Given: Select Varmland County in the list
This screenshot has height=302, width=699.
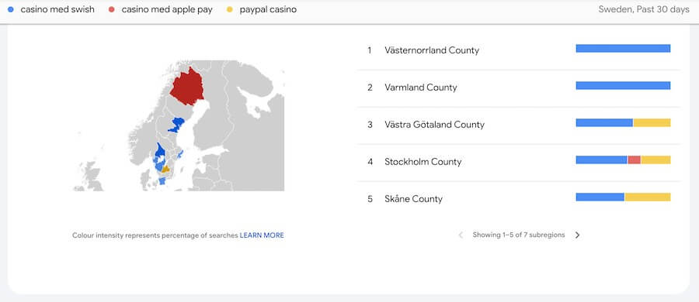Looking at the screenshot, I should [x=519, y=88].
